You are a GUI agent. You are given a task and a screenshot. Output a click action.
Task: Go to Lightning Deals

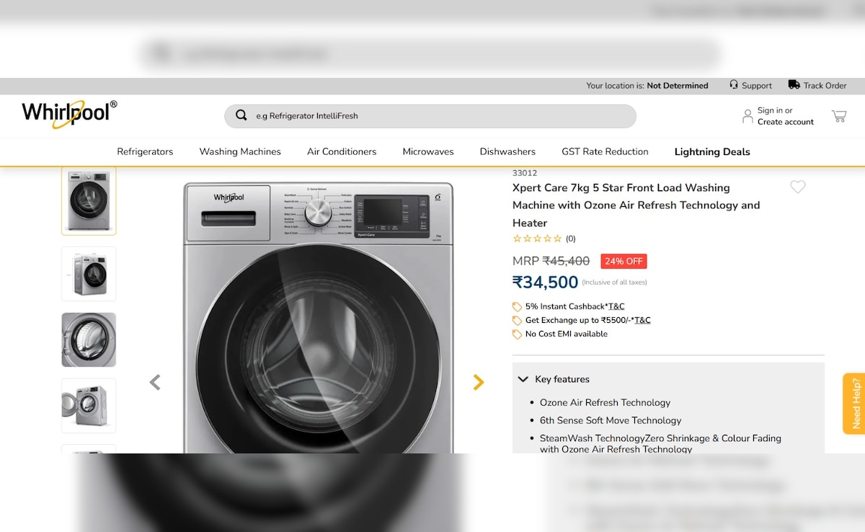(711, 151)
